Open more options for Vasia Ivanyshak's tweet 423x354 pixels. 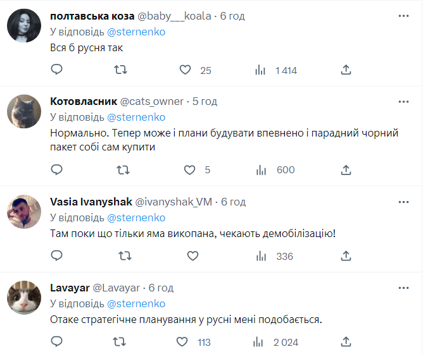click(x=403, y=202)
